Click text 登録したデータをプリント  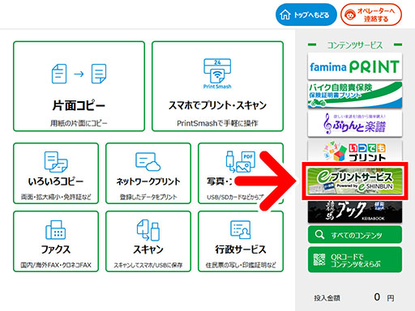point(148,197)
